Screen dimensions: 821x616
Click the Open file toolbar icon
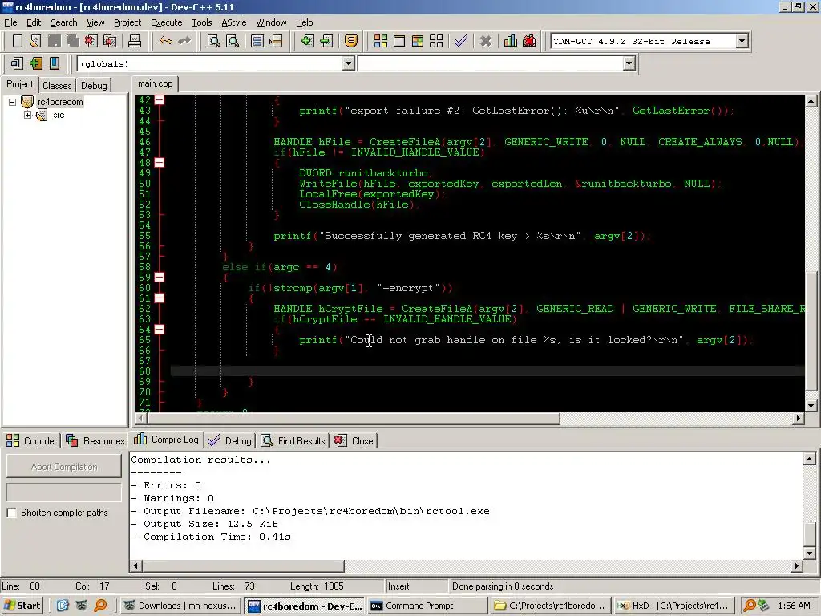click(35, 41)
